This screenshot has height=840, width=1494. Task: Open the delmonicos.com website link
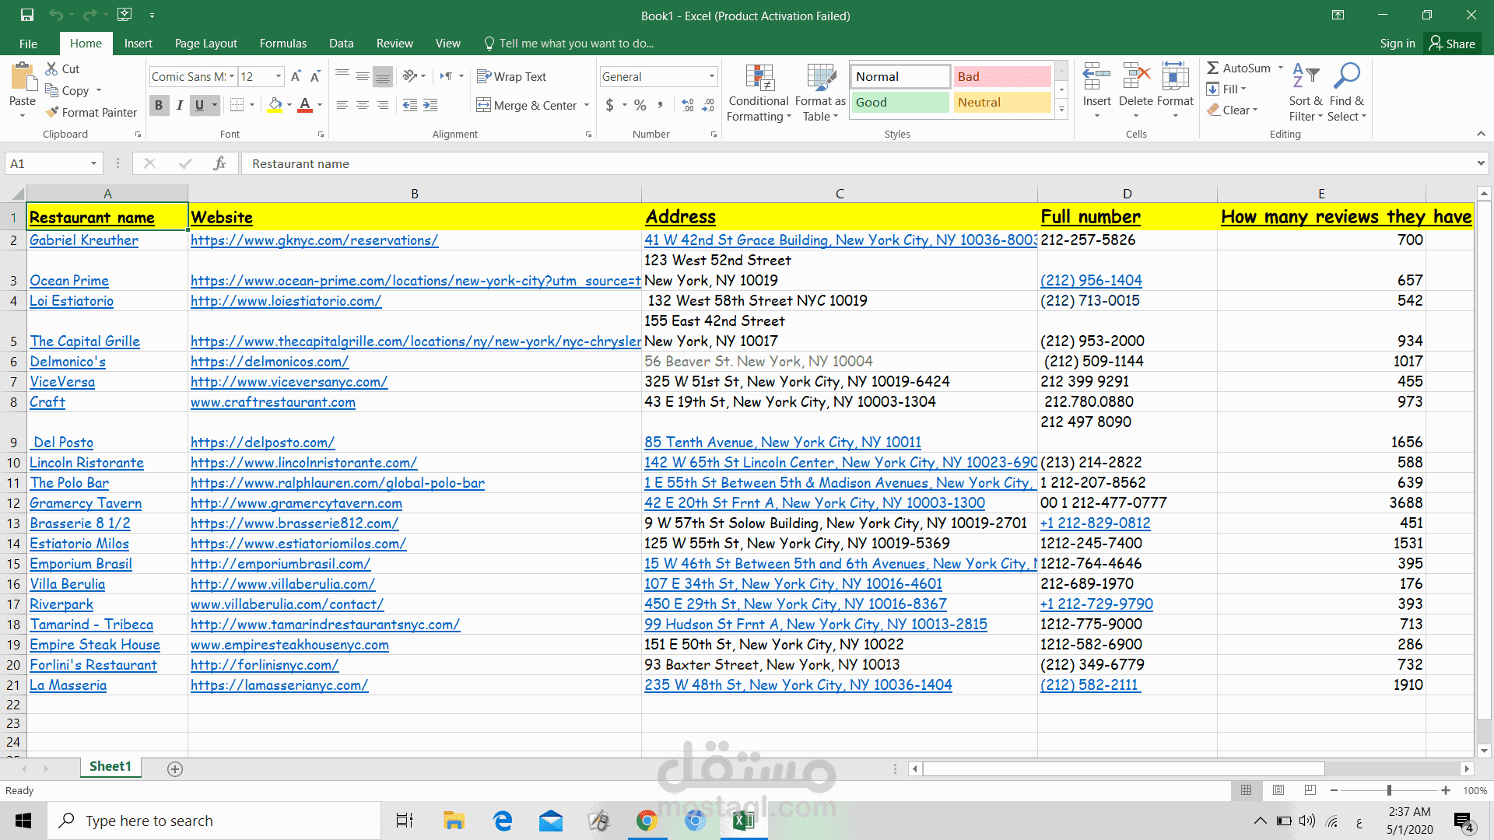(269, 362)
